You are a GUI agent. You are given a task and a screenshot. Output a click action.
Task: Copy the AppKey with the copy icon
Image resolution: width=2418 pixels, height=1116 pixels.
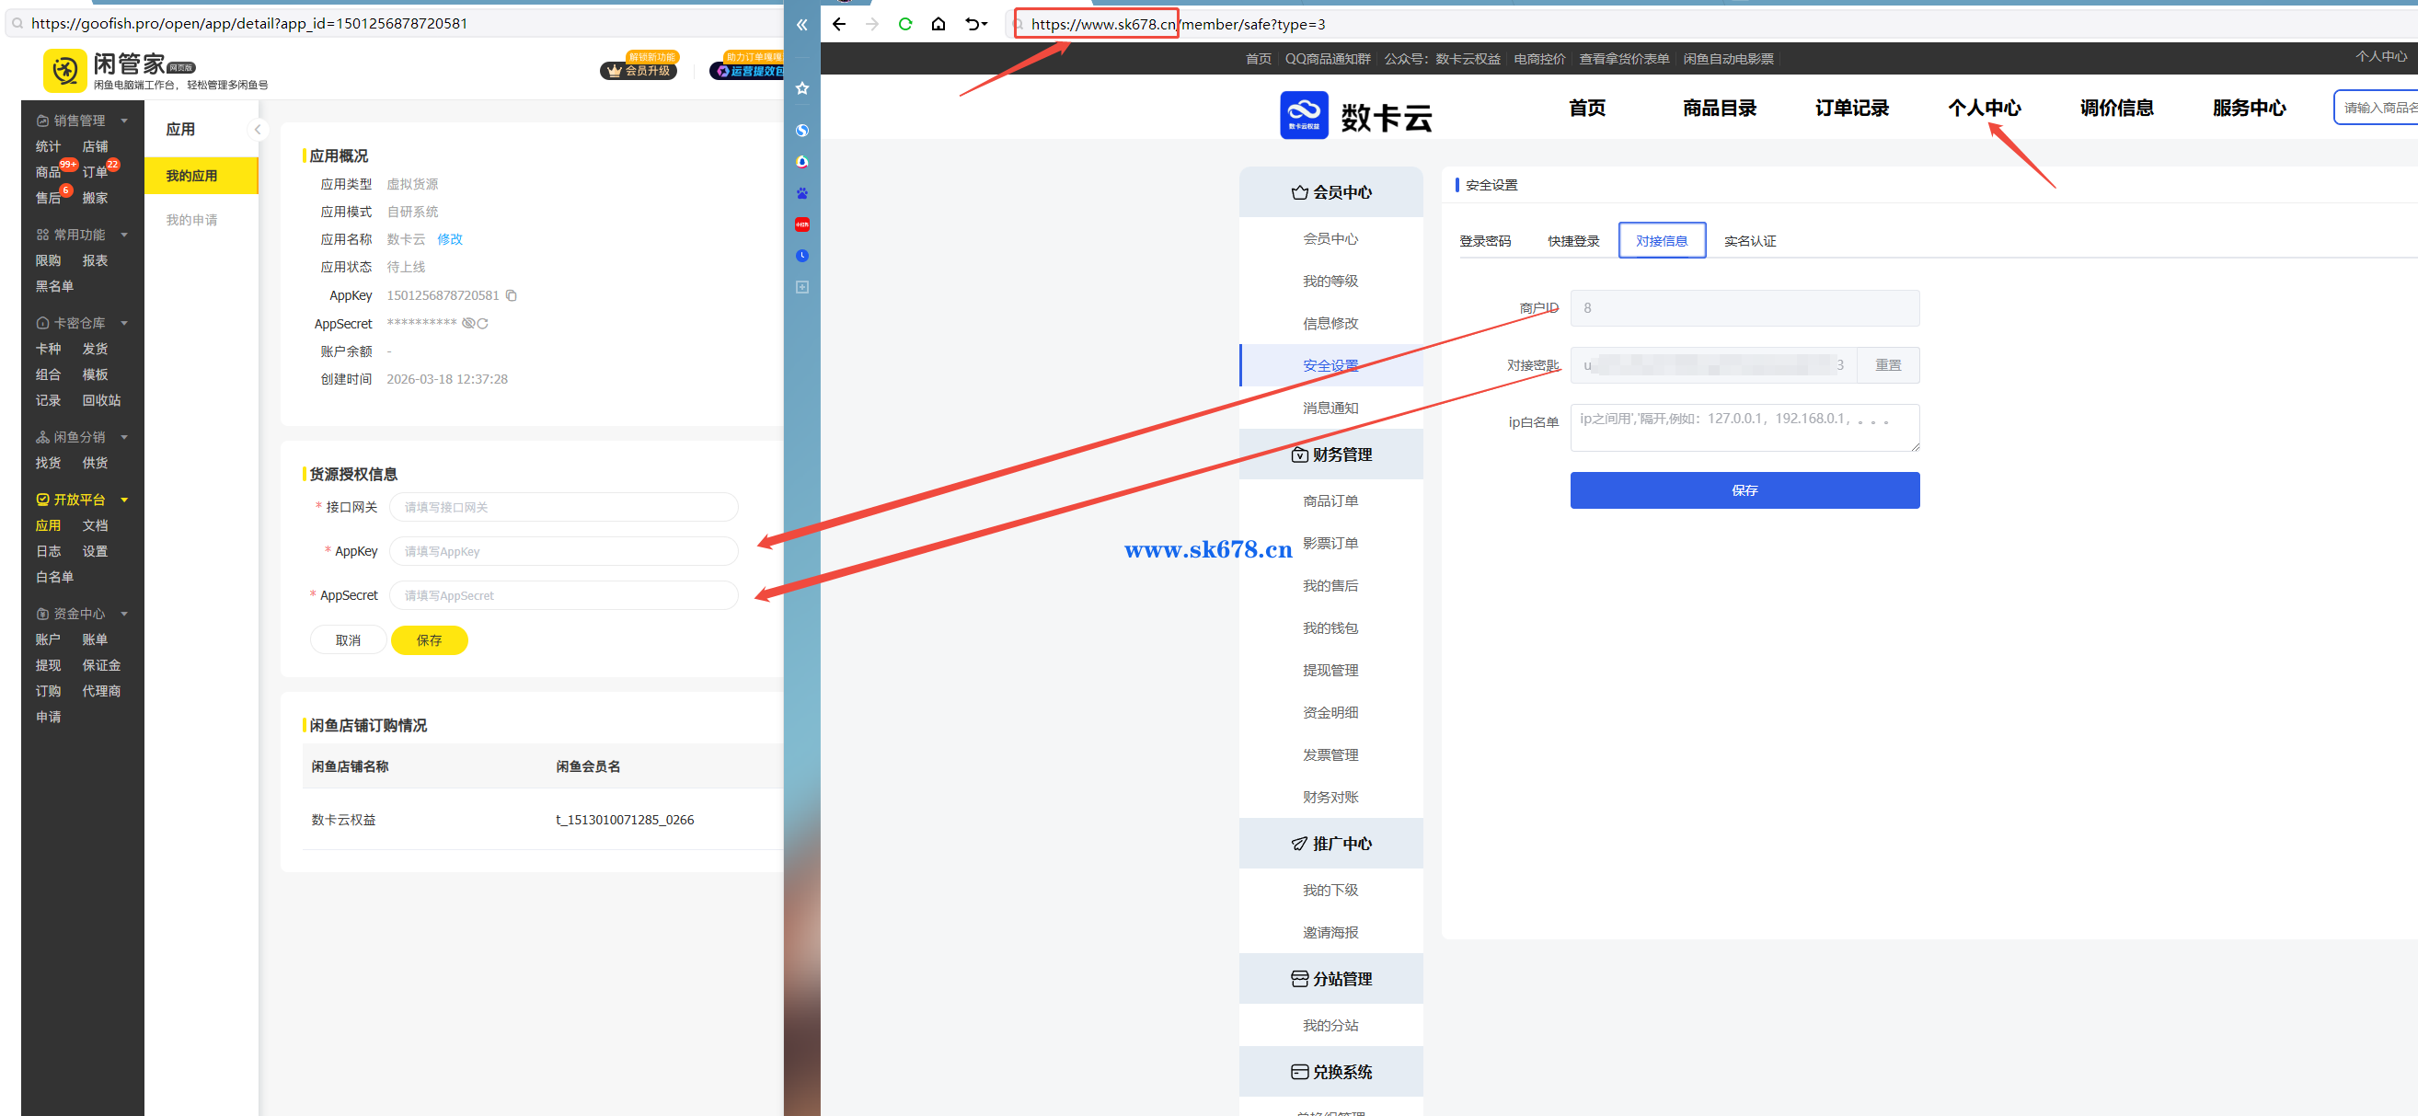(512, 295)
